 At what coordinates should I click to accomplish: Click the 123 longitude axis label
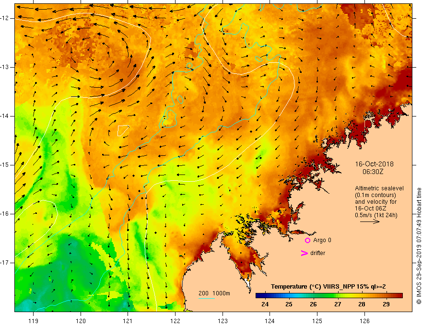223,321
